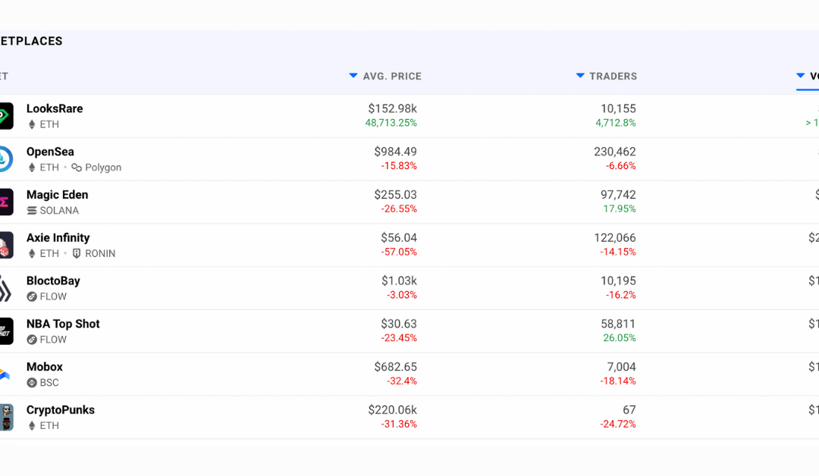Viewport: 819px width, 476px height.
Task: Open the Axie Infinity marketplace link
Action: pos(58,238)
